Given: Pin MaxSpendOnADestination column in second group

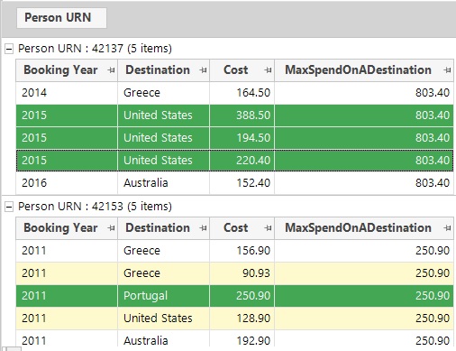Looking at the screenshot, I should click(x=447, y=228).
